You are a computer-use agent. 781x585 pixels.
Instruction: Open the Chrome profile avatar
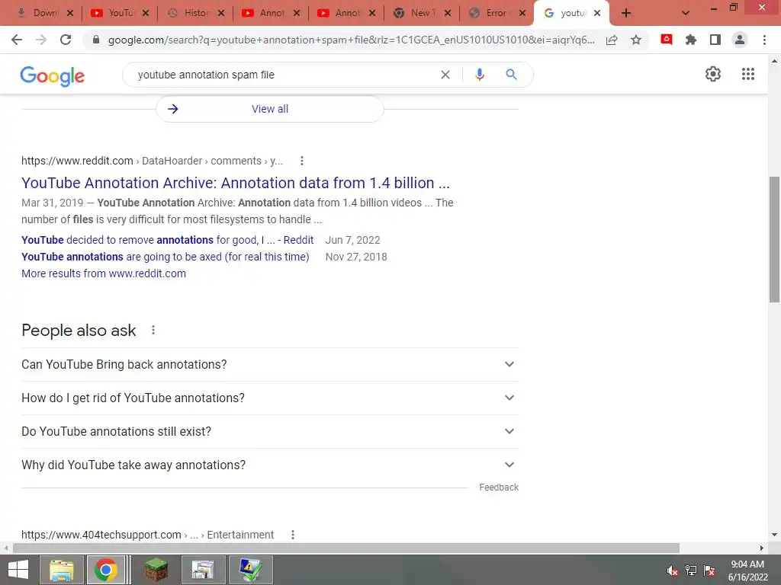(740, 40)
